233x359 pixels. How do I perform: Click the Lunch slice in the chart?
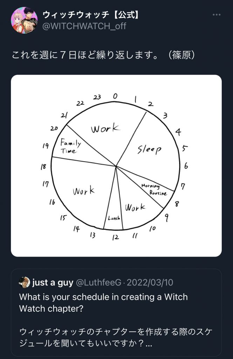pyautogui.click(x=113, y=218)
